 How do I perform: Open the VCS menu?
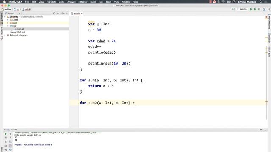pos(116,2)
